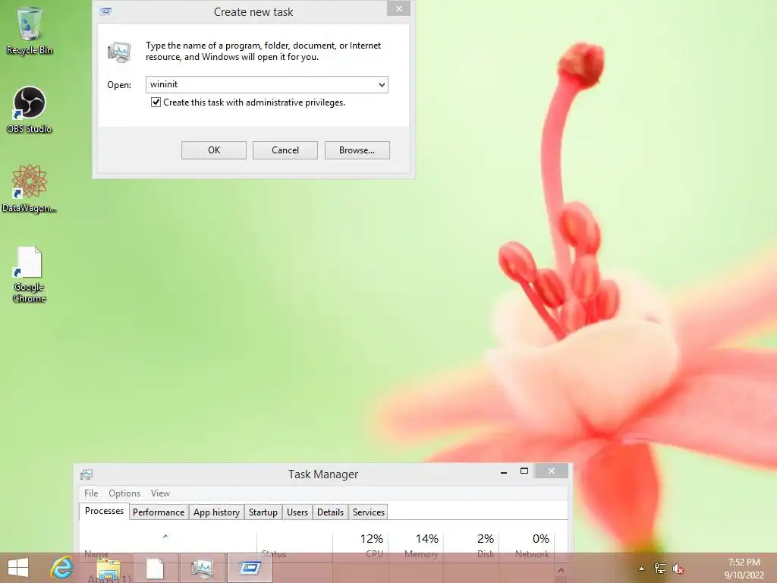The height and width of the screenshot is (583, 777).
Task: Select the Processes tab
Action: [104, 511]
